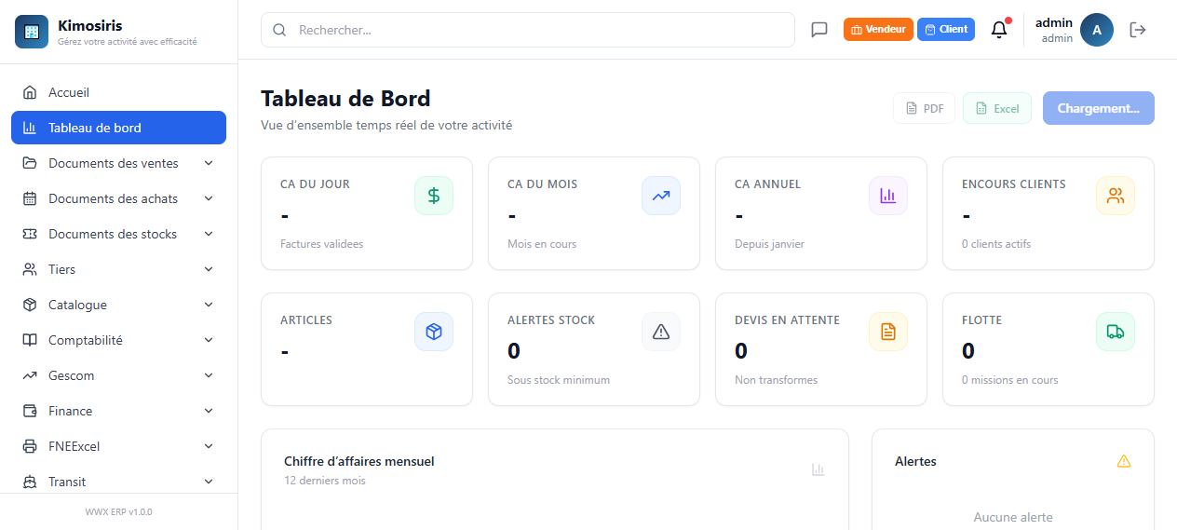The height and width of the screenshot is (530, 1177).
Task: Open the notifications bell
Action: point(999,30)
